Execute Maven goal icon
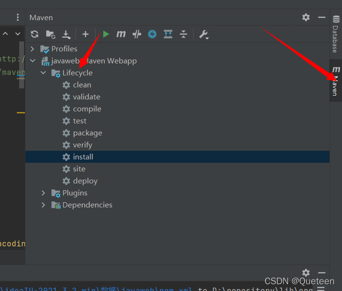The width and height of the screenshot is (342, 291). [x=121, y=34]
